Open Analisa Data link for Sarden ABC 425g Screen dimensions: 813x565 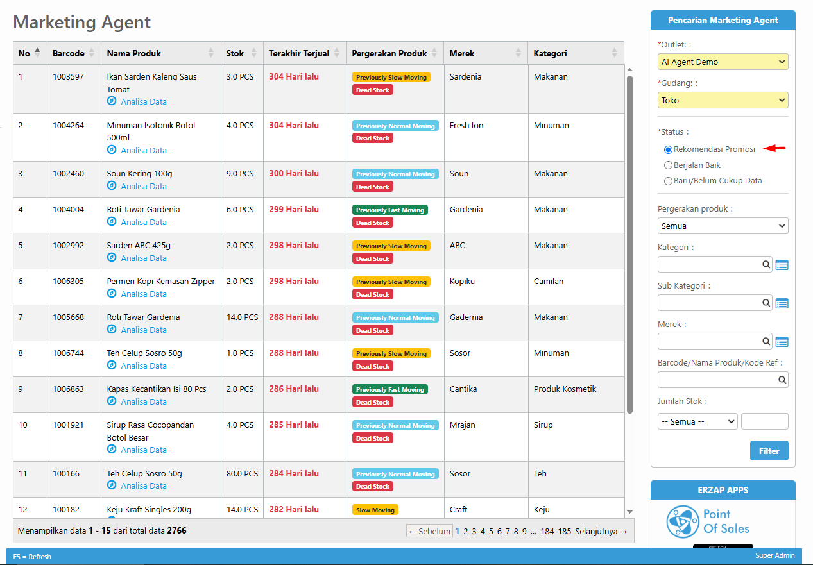point(143,258)
